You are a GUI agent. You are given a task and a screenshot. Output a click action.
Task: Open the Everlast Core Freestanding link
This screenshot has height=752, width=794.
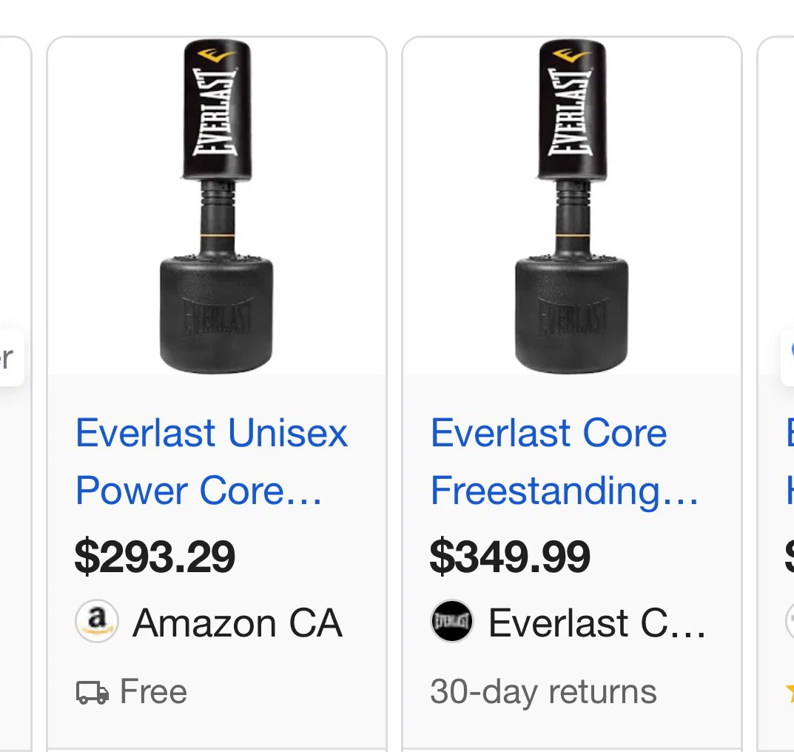coord(564,461)
